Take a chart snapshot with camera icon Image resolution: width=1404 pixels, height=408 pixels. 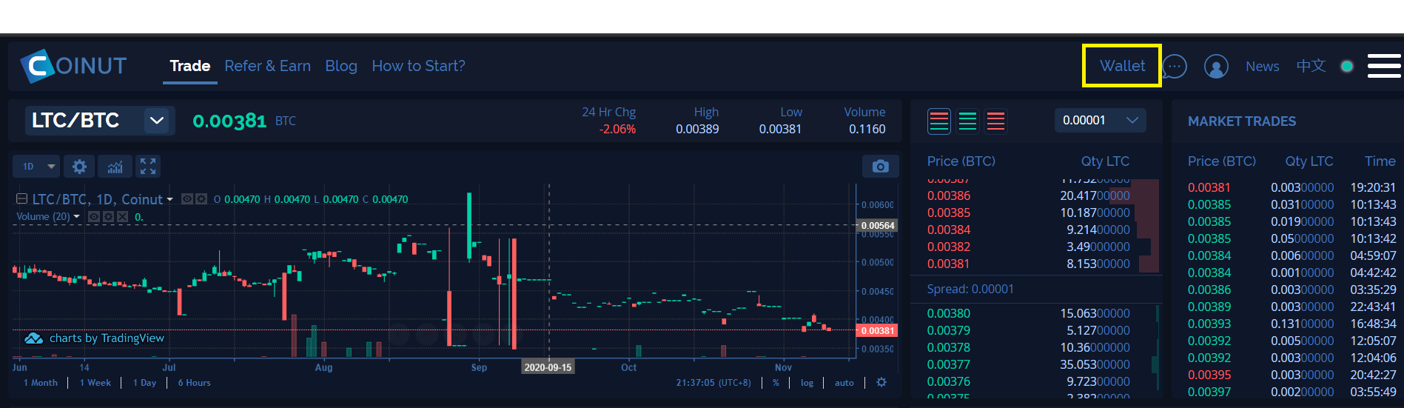(x=880, y=167)
